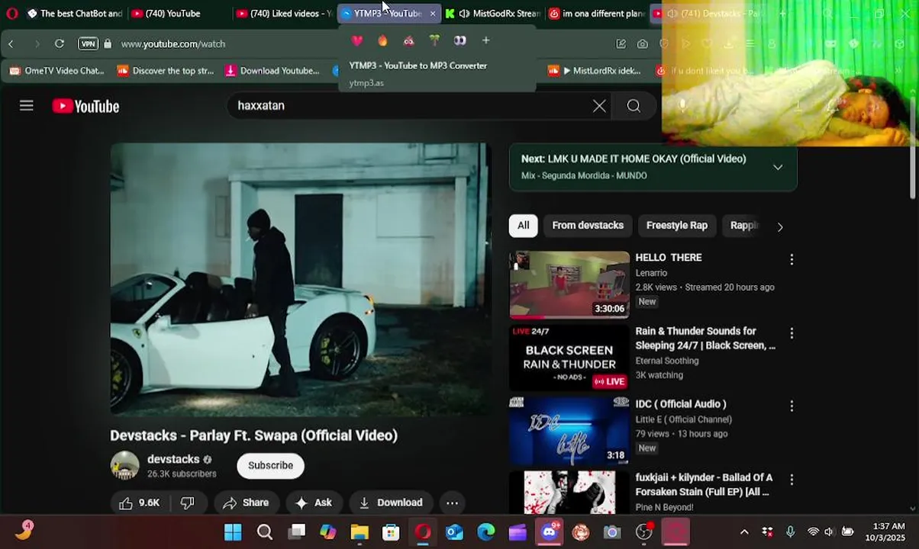Click the Download button under the video
The width and height of the screenshot is (919, 549).
[x=390, y=502]
